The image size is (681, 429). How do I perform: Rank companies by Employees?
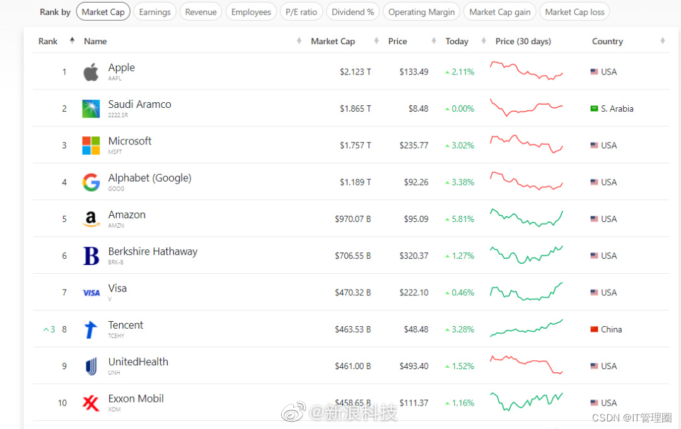coord(251,12)
